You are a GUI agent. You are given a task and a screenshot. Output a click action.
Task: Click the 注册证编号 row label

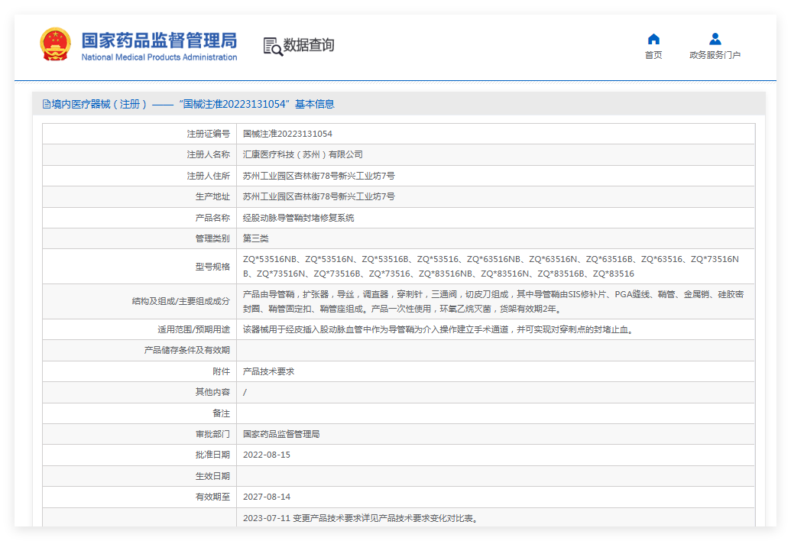point(209,134)
